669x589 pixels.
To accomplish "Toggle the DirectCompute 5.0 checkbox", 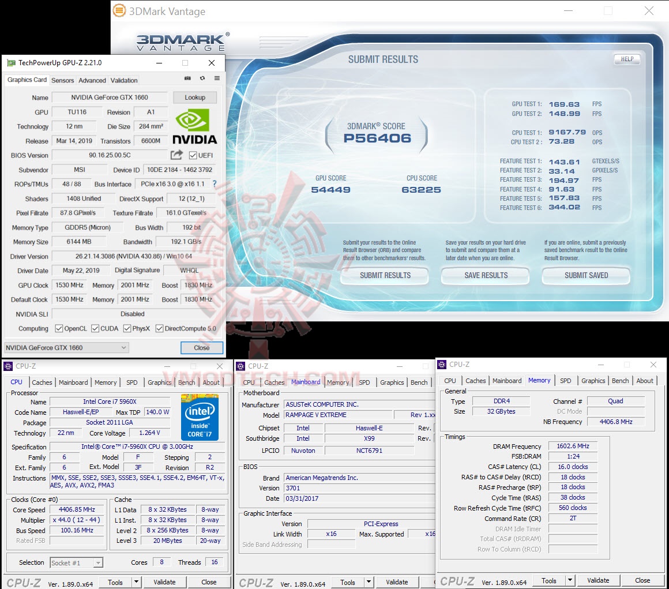I will (159, 328).
